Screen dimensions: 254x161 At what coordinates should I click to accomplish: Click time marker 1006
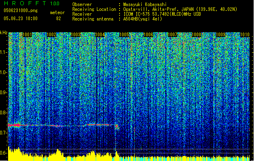click(148, 35)
